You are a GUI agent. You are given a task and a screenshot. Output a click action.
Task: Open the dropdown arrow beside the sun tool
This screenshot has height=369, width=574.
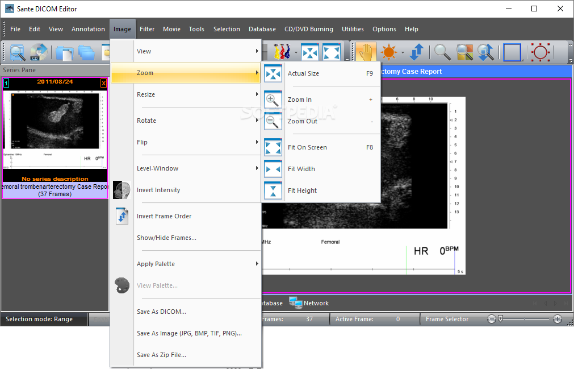(x=403, y=52)
